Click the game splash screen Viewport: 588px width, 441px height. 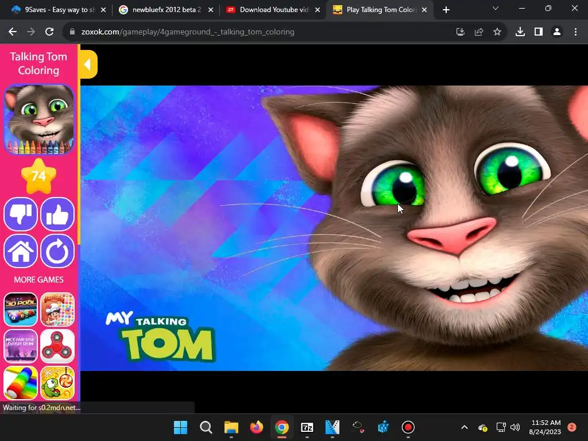(x=334, y=228)
